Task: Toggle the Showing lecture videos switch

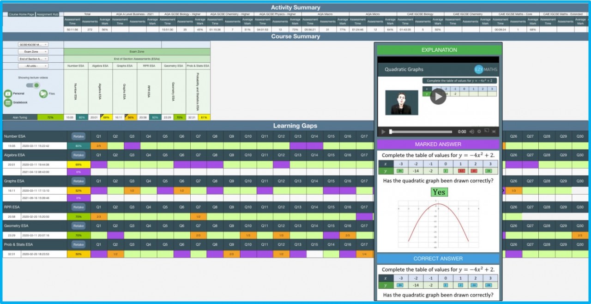Action: coord(33,85)
